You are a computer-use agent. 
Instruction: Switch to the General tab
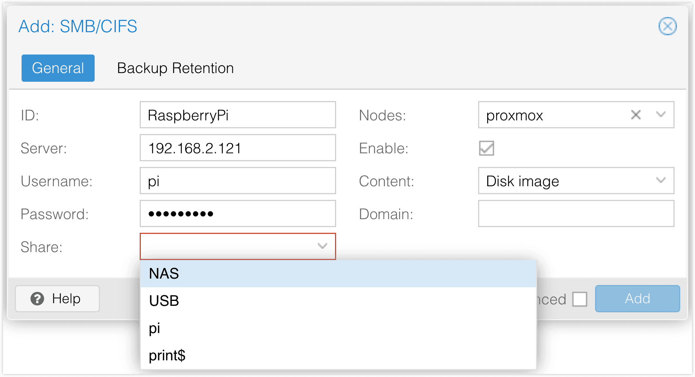[x=58, y=68]
